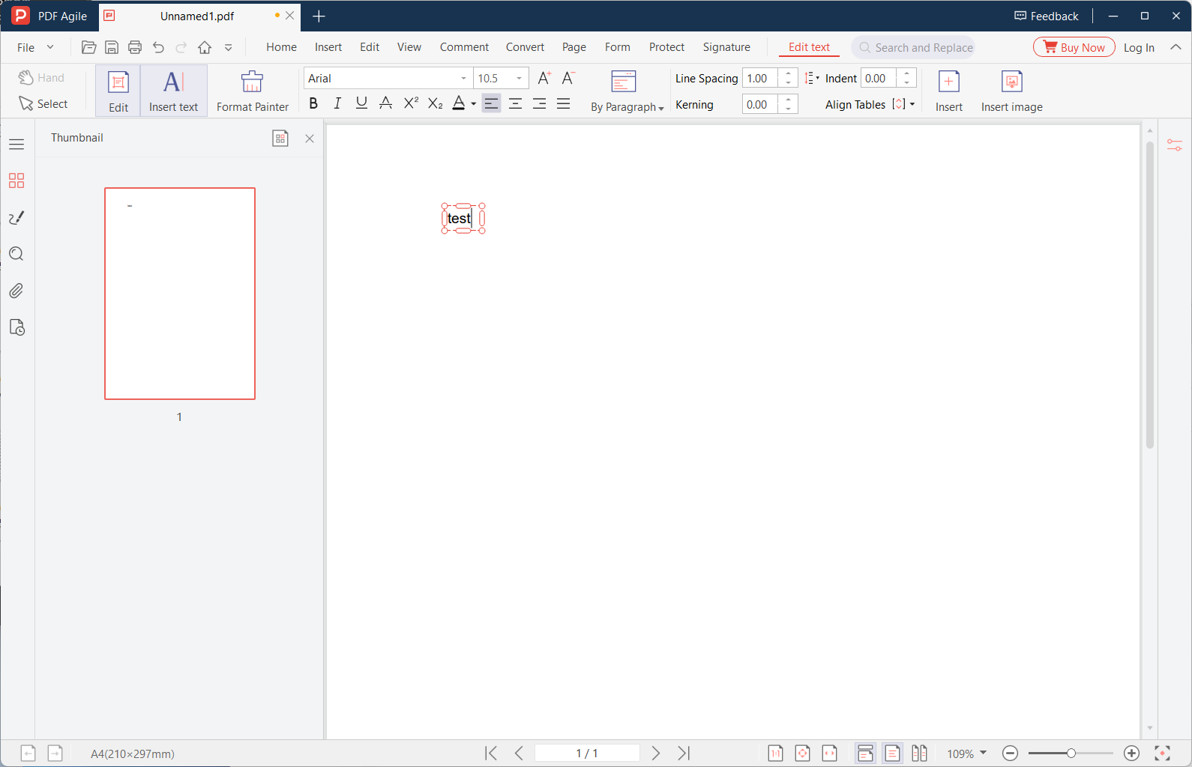This screenshot has height=767, width=1192.
Task: Switch to the Comment tab
Action: (464, 47)
